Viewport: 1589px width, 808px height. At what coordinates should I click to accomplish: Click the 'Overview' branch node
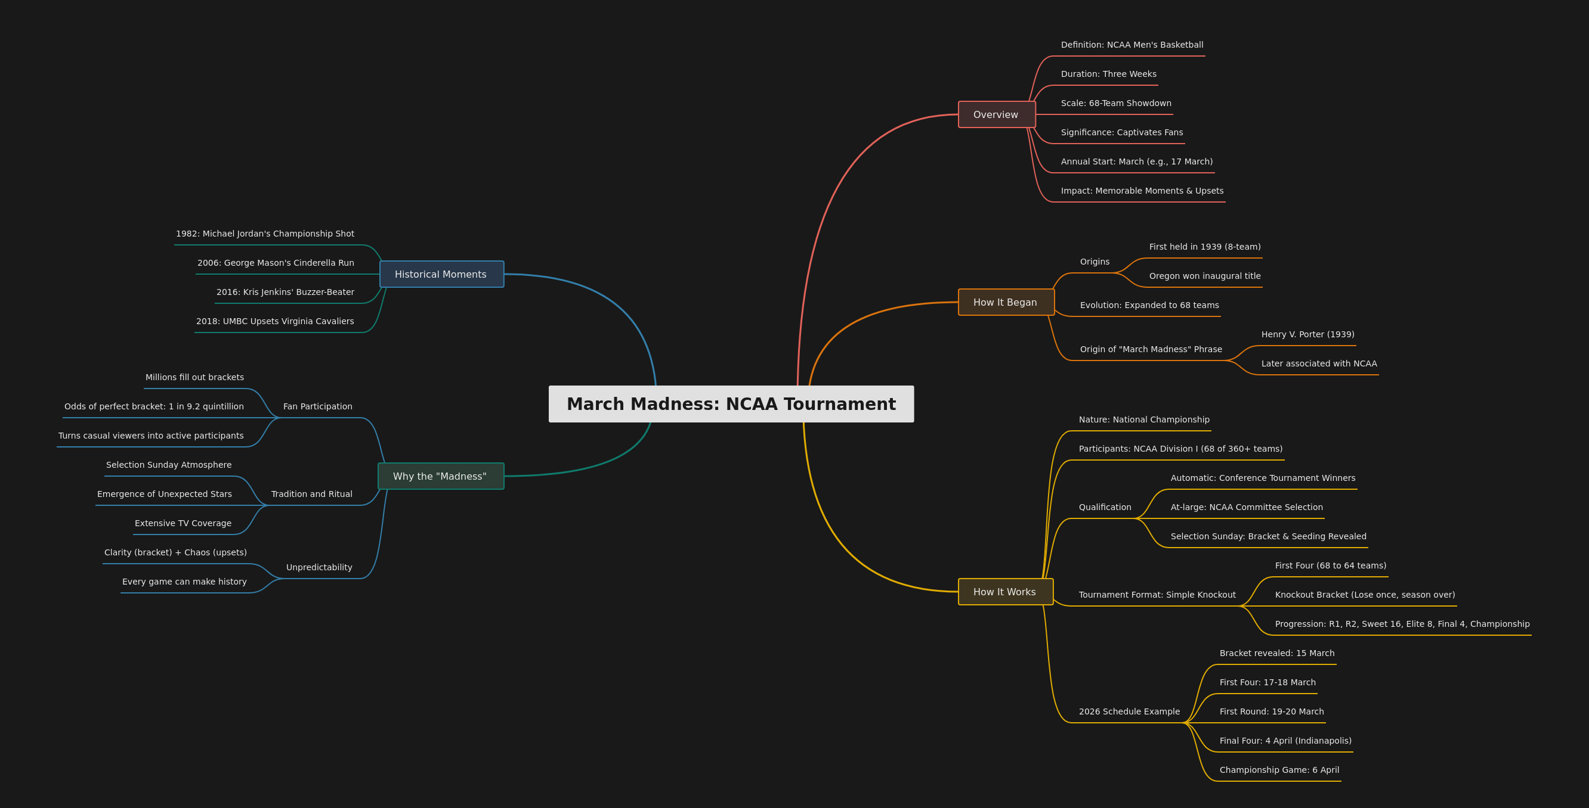(x=996, y=114)
